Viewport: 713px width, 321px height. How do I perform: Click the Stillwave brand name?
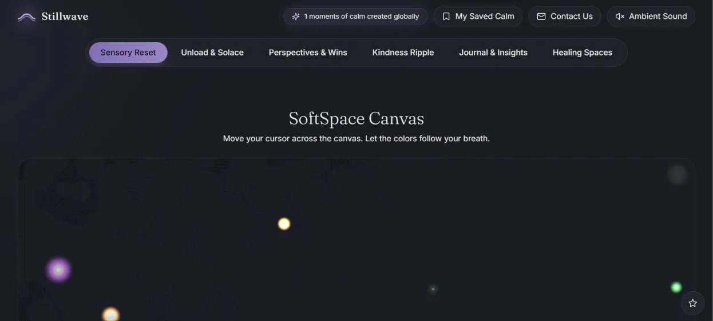click(x=65, y=17)
